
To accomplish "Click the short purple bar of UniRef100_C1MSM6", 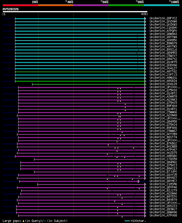I will [x=91, y=184].
